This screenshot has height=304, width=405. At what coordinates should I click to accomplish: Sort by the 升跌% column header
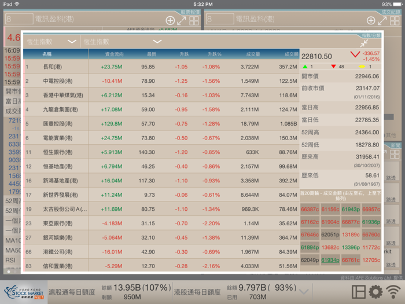215,54
